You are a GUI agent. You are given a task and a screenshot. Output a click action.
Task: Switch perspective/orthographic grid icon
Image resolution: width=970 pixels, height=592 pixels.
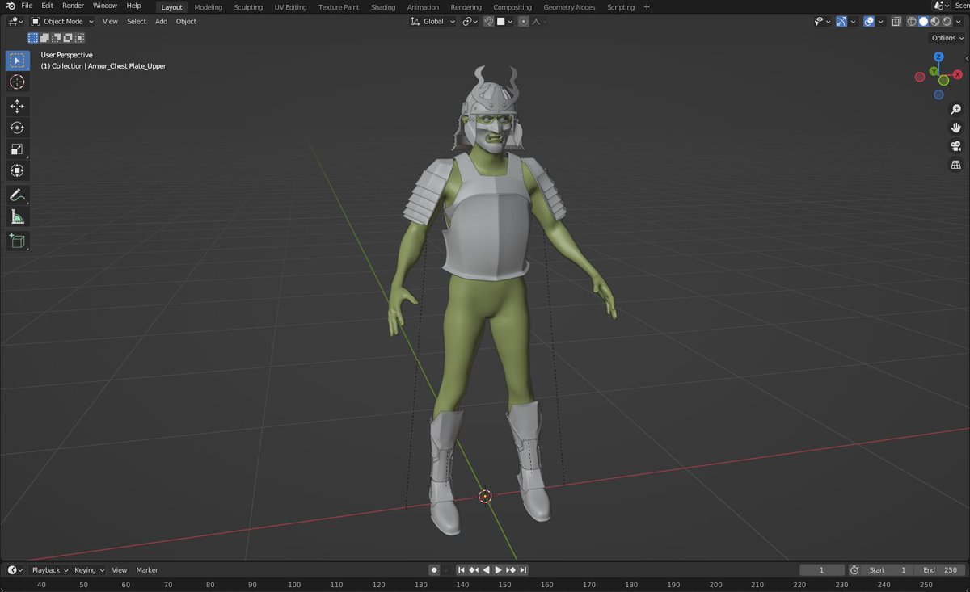coord(956,165)
